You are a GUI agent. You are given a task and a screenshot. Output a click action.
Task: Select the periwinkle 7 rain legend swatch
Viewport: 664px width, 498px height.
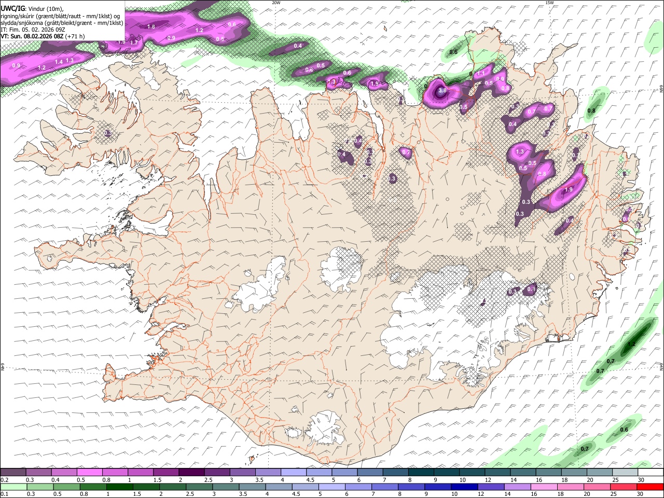tap(384, 487)
